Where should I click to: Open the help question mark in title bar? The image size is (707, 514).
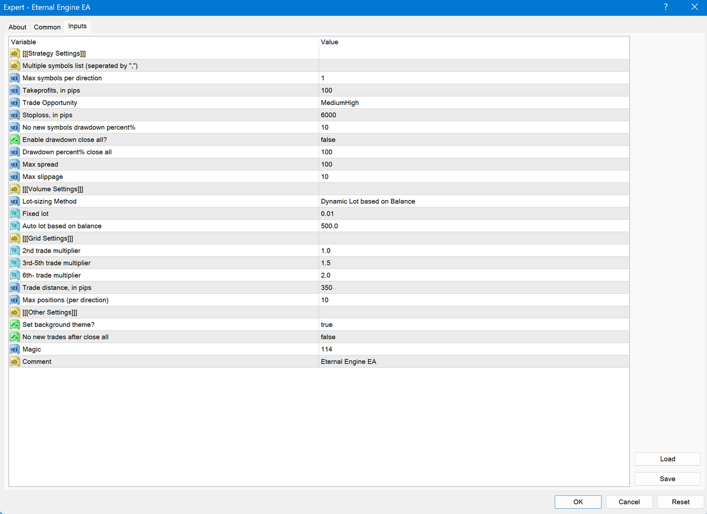tap(666, 8)
